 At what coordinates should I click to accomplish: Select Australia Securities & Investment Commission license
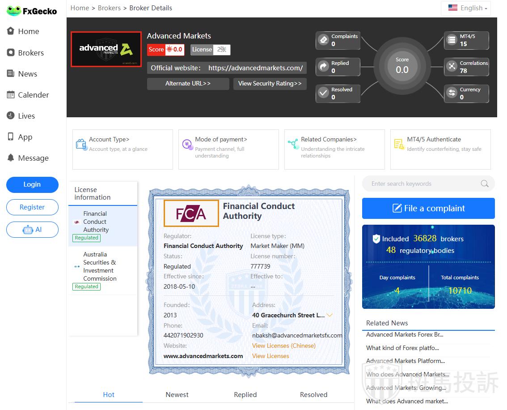pos(99,266)
